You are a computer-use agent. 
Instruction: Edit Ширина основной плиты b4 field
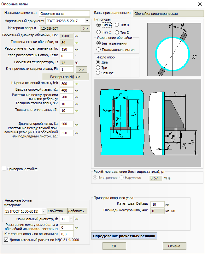pos(67,84)
